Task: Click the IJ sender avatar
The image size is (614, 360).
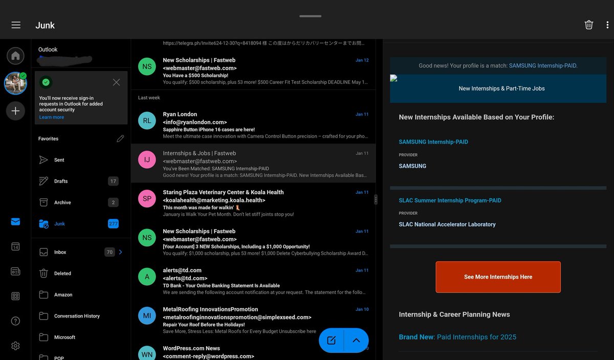Action: [x=147, y=160]
